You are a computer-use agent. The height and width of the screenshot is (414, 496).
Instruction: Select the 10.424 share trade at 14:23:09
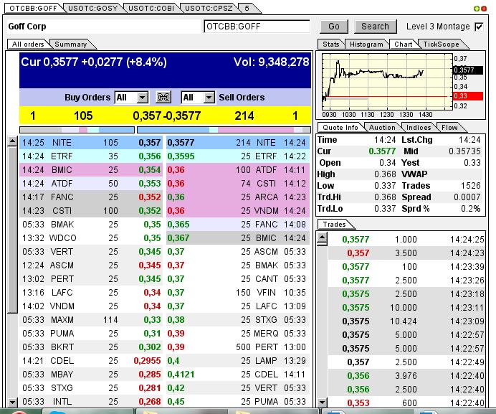tap(406, 321)
